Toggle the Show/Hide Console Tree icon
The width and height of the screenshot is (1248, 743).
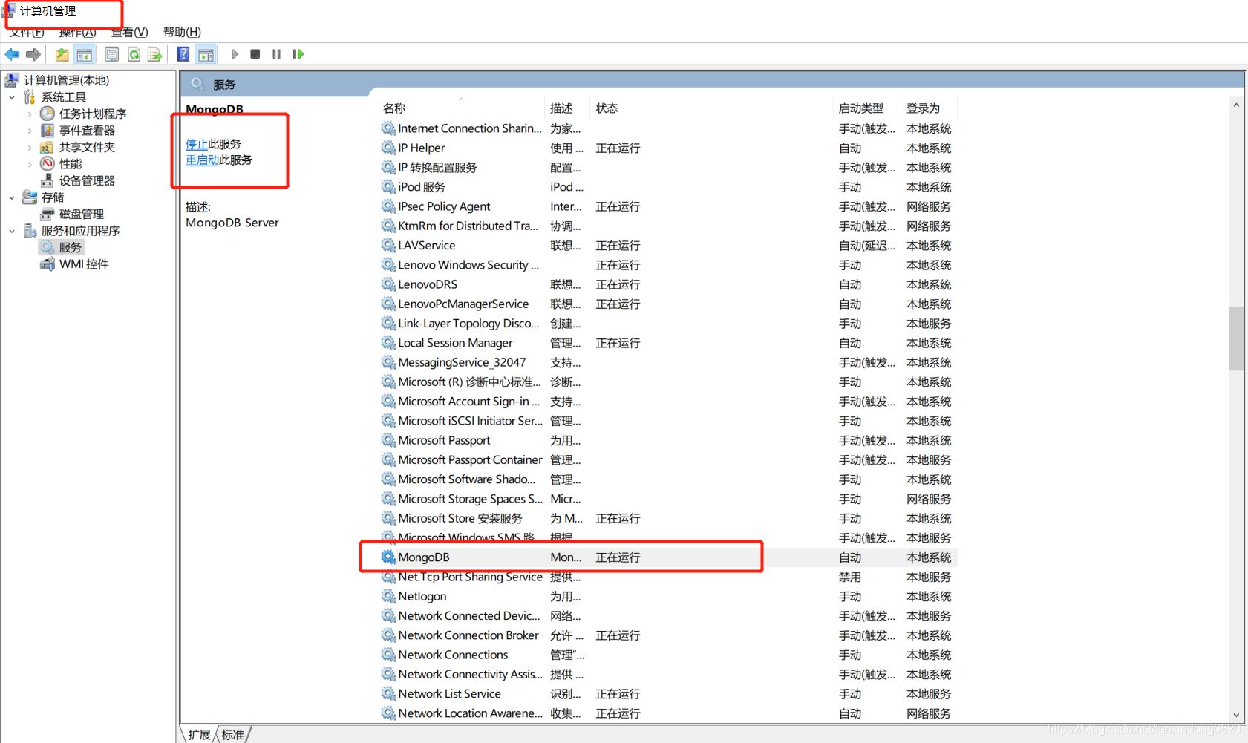85,54
